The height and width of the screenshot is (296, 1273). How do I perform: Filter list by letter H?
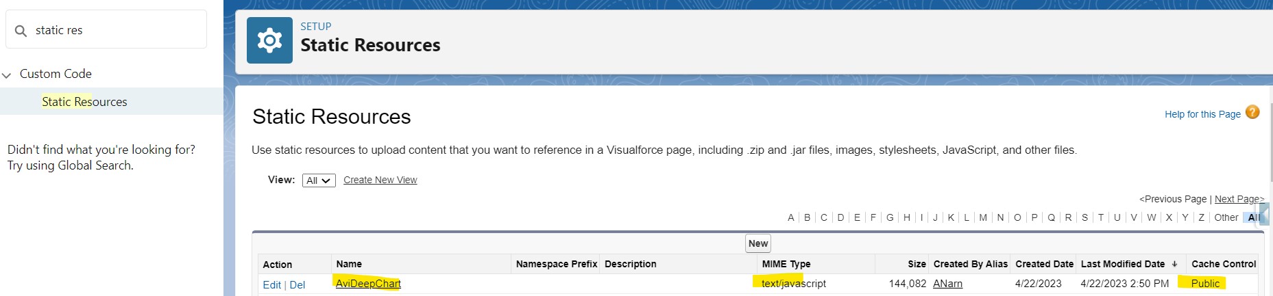coord(907,217)
